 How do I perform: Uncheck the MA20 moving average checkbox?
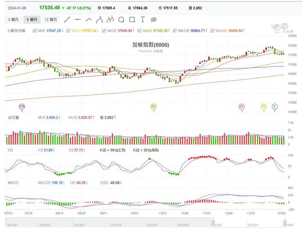[104, 31]
